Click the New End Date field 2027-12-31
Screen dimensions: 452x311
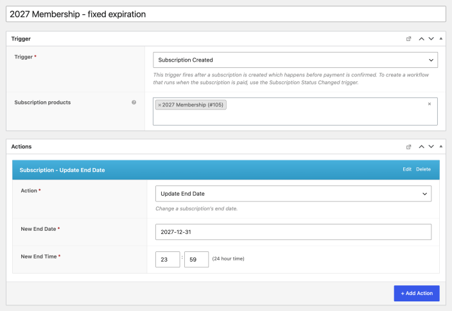[293, 232]
